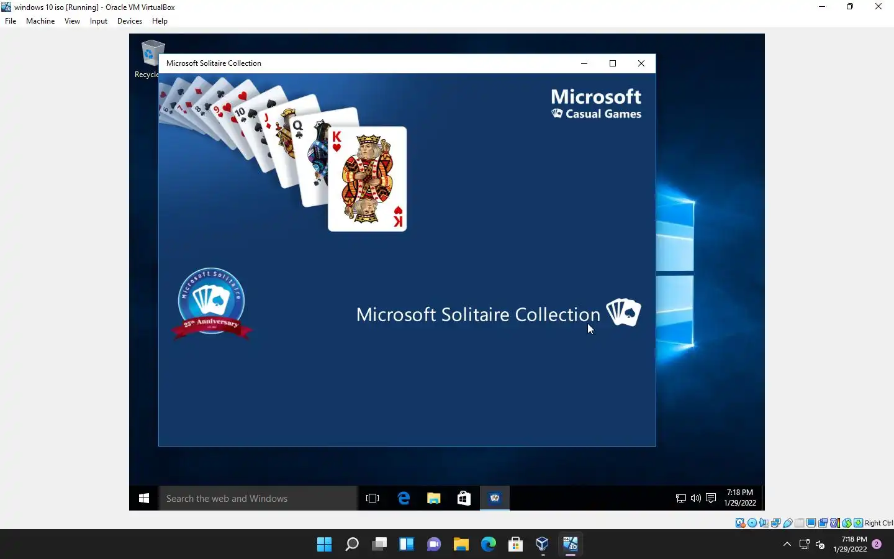894x559 pixels.
Task: Open Chat in the host taskbar
Action: [x=434, y=545]
